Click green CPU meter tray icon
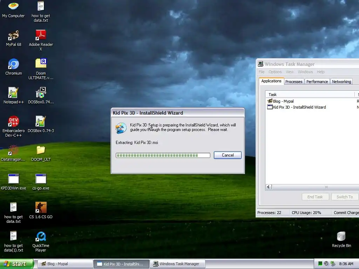 [320, 264]
